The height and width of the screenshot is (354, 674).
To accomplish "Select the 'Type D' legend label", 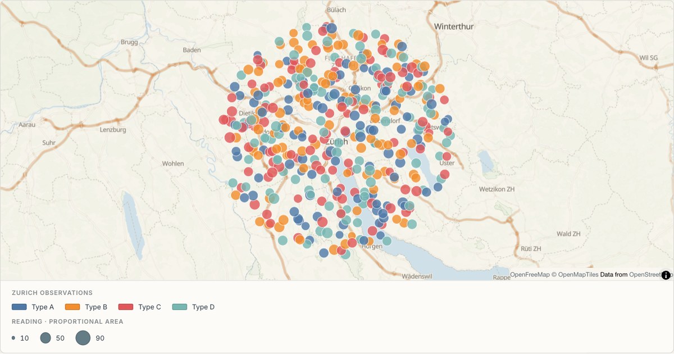I will point(203,307).
